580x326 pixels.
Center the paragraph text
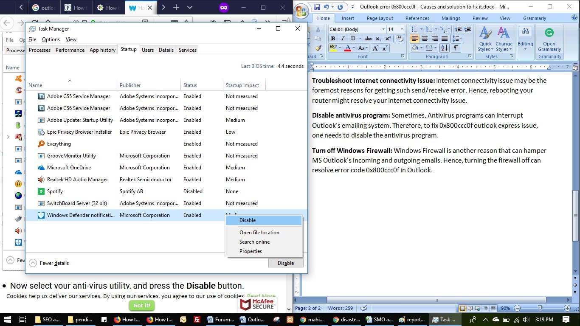425,39
